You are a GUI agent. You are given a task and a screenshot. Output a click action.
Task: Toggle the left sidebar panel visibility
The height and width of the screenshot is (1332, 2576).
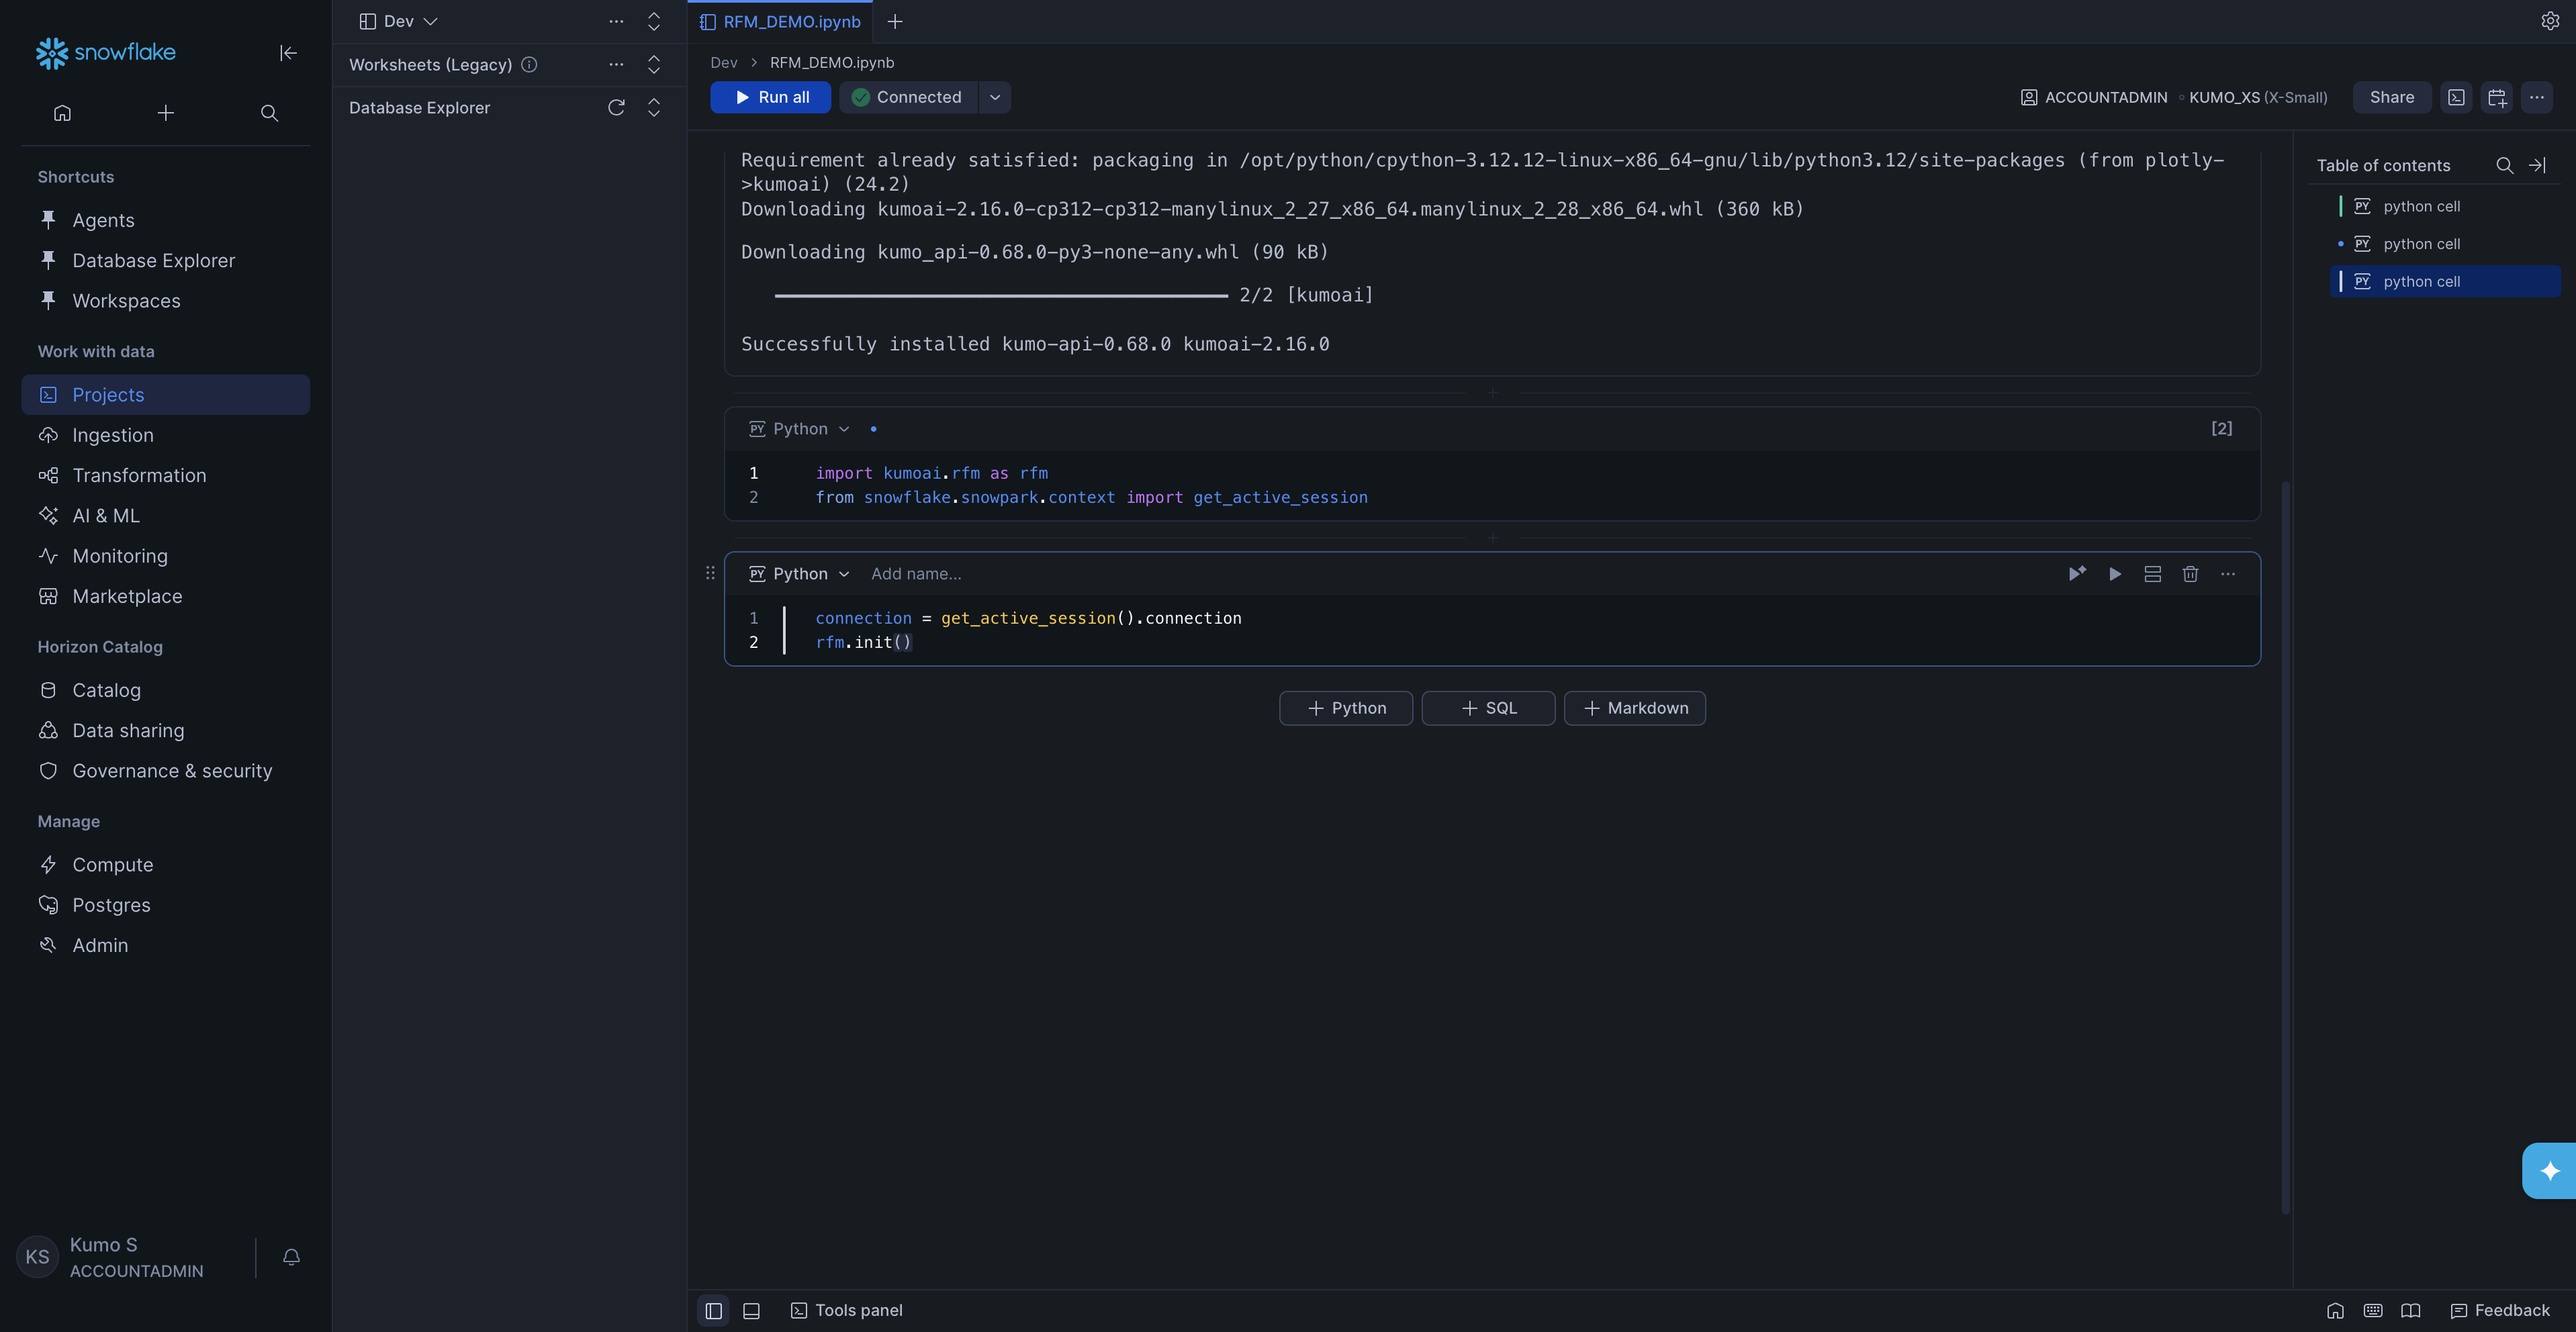tap(714, 1310)
